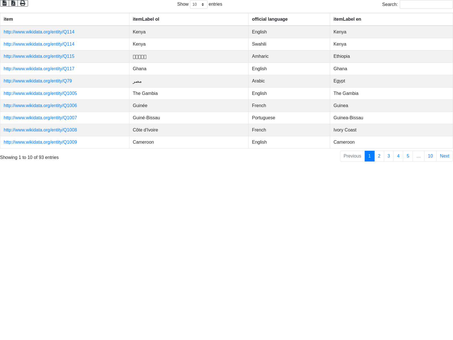Image resolution: width=453 pixels, height=340 pixels.
Task: Export the table as CSV
Action: click(5, 3)
